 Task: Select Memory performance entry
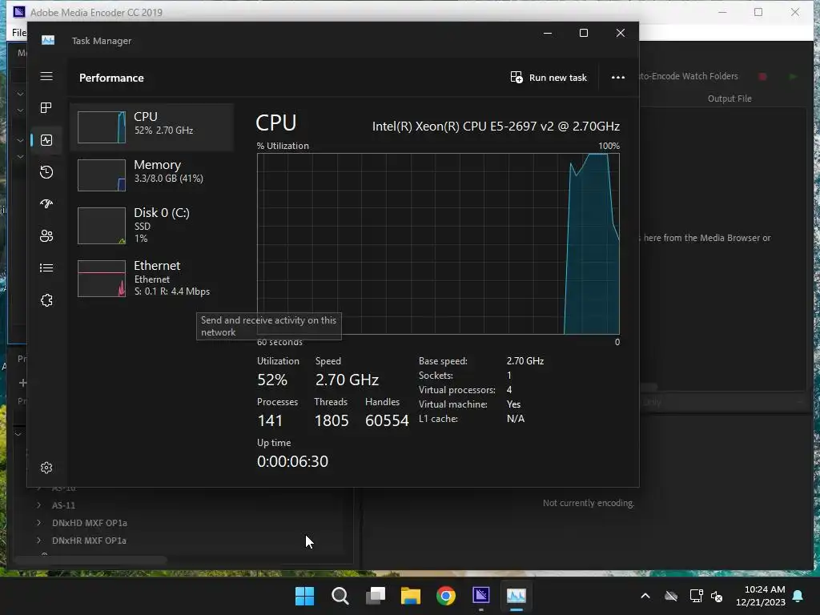pyautogui.click(x=151, y=175)
